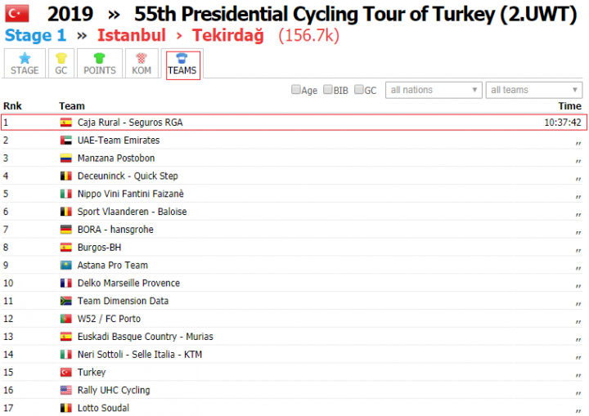The image size is (589, 416).
Task: Click Italian flag beside Neri Sottoli
Action: [x=66, y=355]
